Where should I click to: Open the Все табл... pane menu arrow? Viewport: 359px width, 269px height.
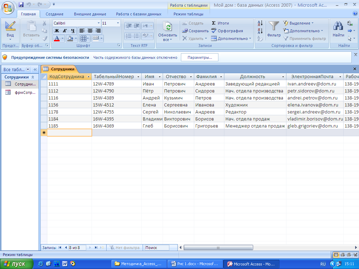(28, 69)
